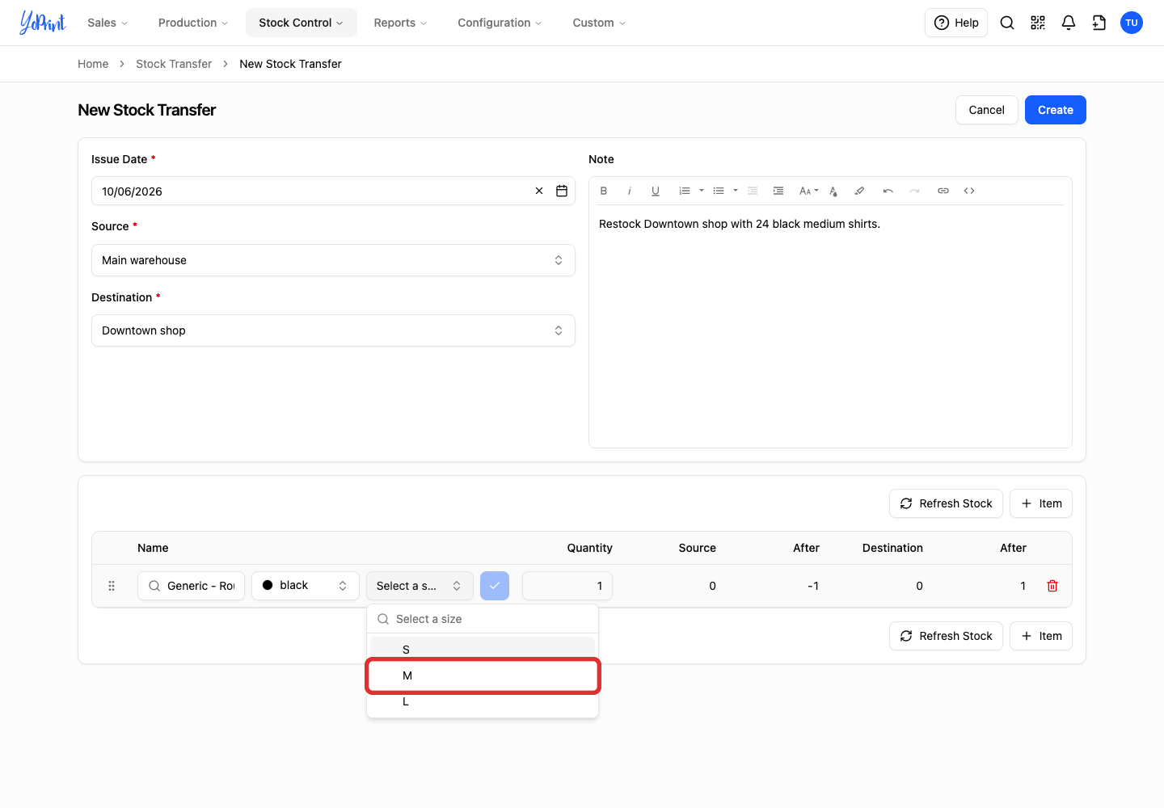This screenshot has height=808, width=1164.
Task: Click the indent icon in Note toolbar
Action: click(778, 191)
